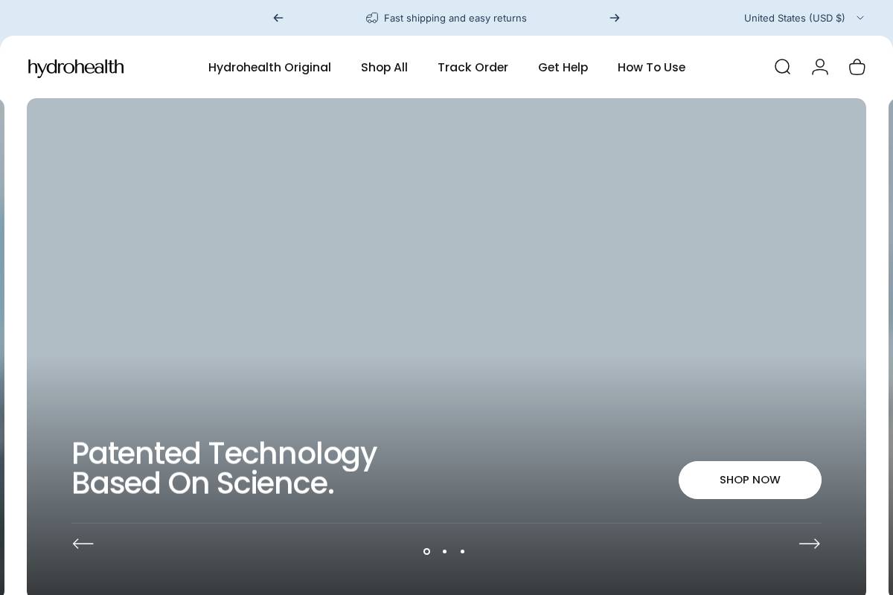Viewport: 893px width, 595px height.
Task: Open the Shop All menu
Action: (x=384, y=67)
